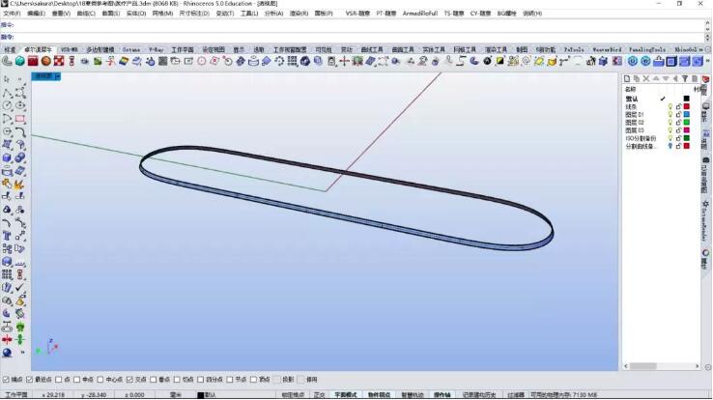Toggle 记录建构历史 in status bar

pos(478,395)
